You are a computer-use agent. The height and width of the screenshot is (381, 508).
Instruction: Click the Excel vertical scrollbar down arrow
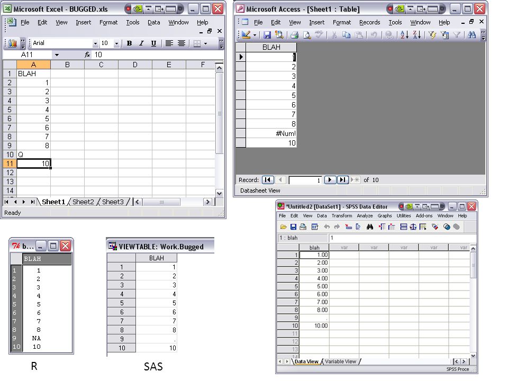click(x=219, y=194)
